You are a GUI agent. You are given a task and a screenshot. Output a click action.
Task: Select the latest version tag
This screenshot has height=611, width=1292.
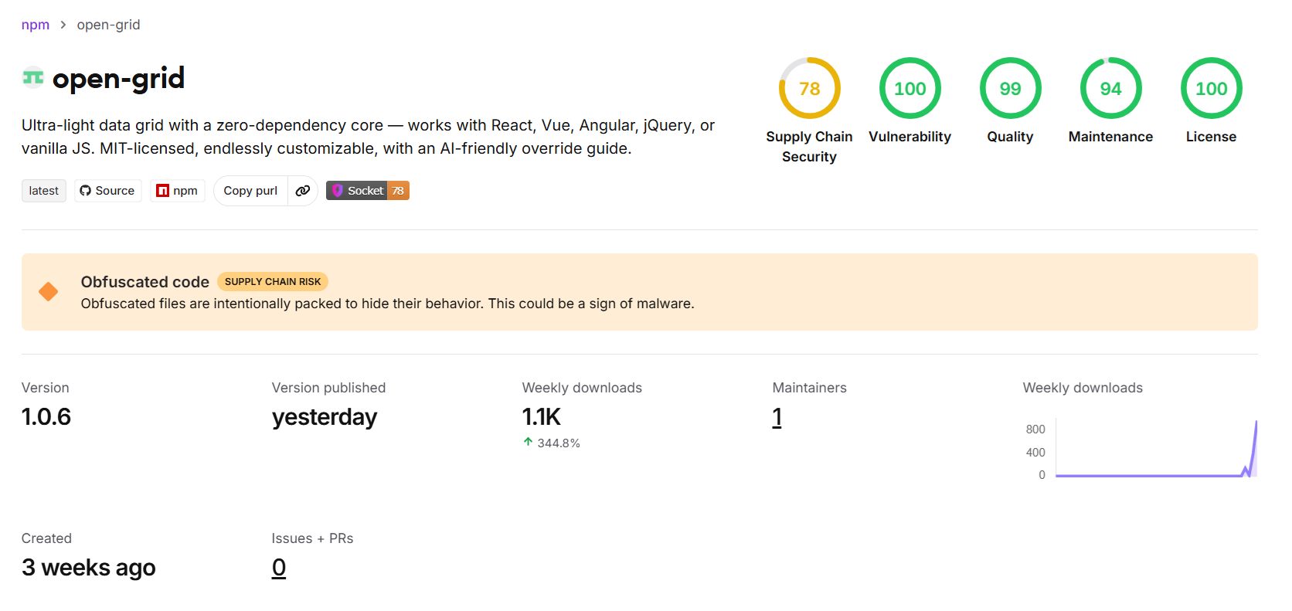tap(44, 191)
